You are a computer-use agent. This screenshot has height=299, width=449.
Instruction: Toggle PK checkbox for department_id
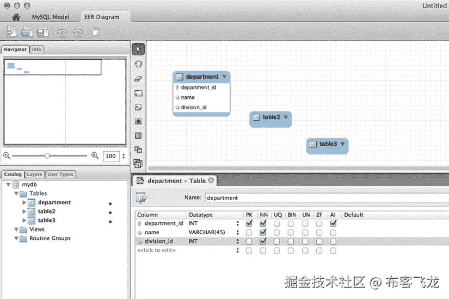(x=249, y=223)
